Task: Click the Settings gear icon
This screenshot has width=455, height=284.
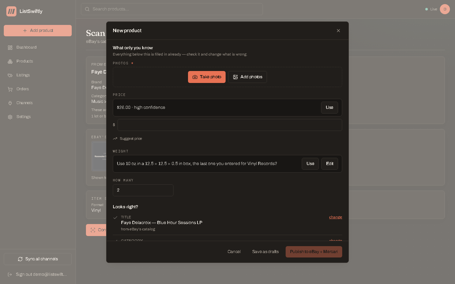Action: (x=10, y=117)
